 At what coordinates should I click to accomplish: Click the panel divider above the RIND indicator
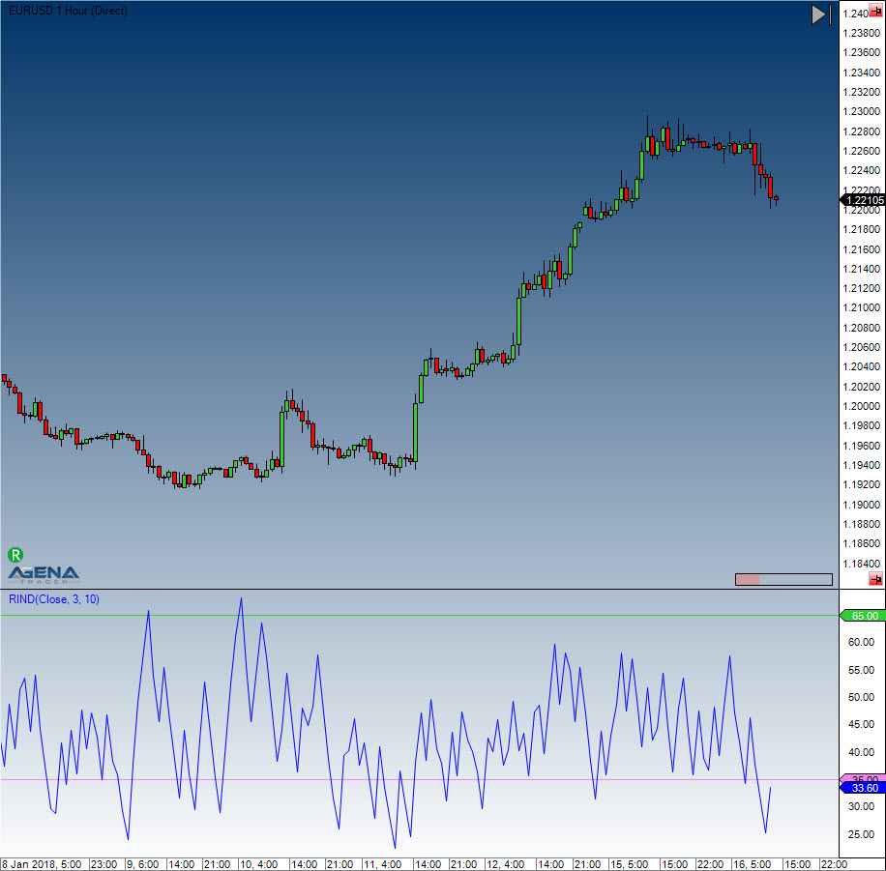[416, 589]
